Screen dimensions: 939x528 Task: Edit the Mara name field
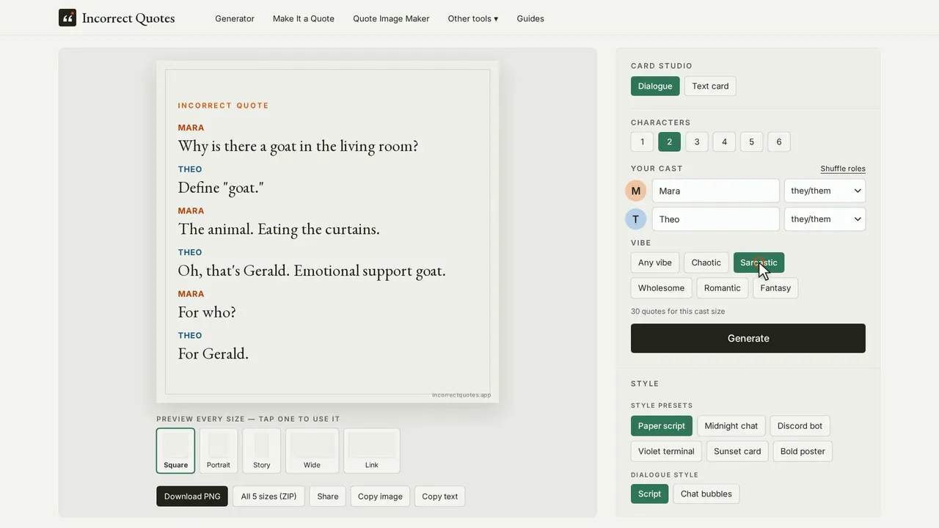[715, 191]
